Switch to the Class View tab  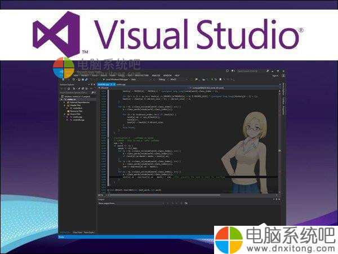(77, 233)
